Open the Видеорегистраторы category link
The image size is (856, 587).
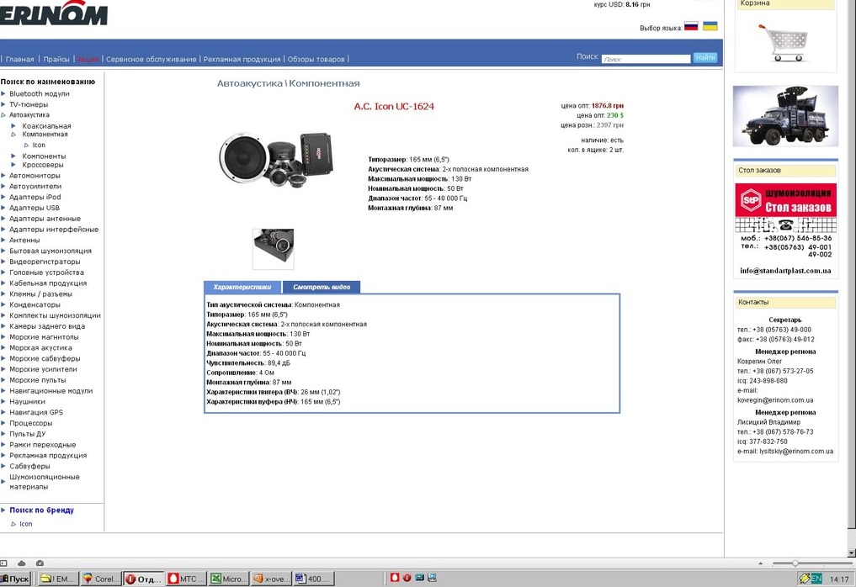(x=45, y=262)
